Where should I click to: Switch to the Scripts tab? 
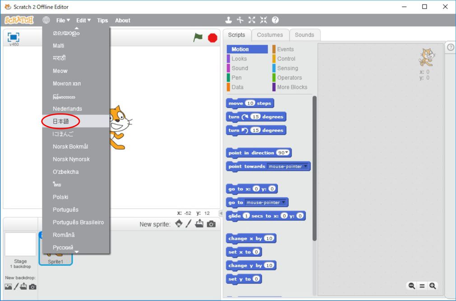[237, 35]
